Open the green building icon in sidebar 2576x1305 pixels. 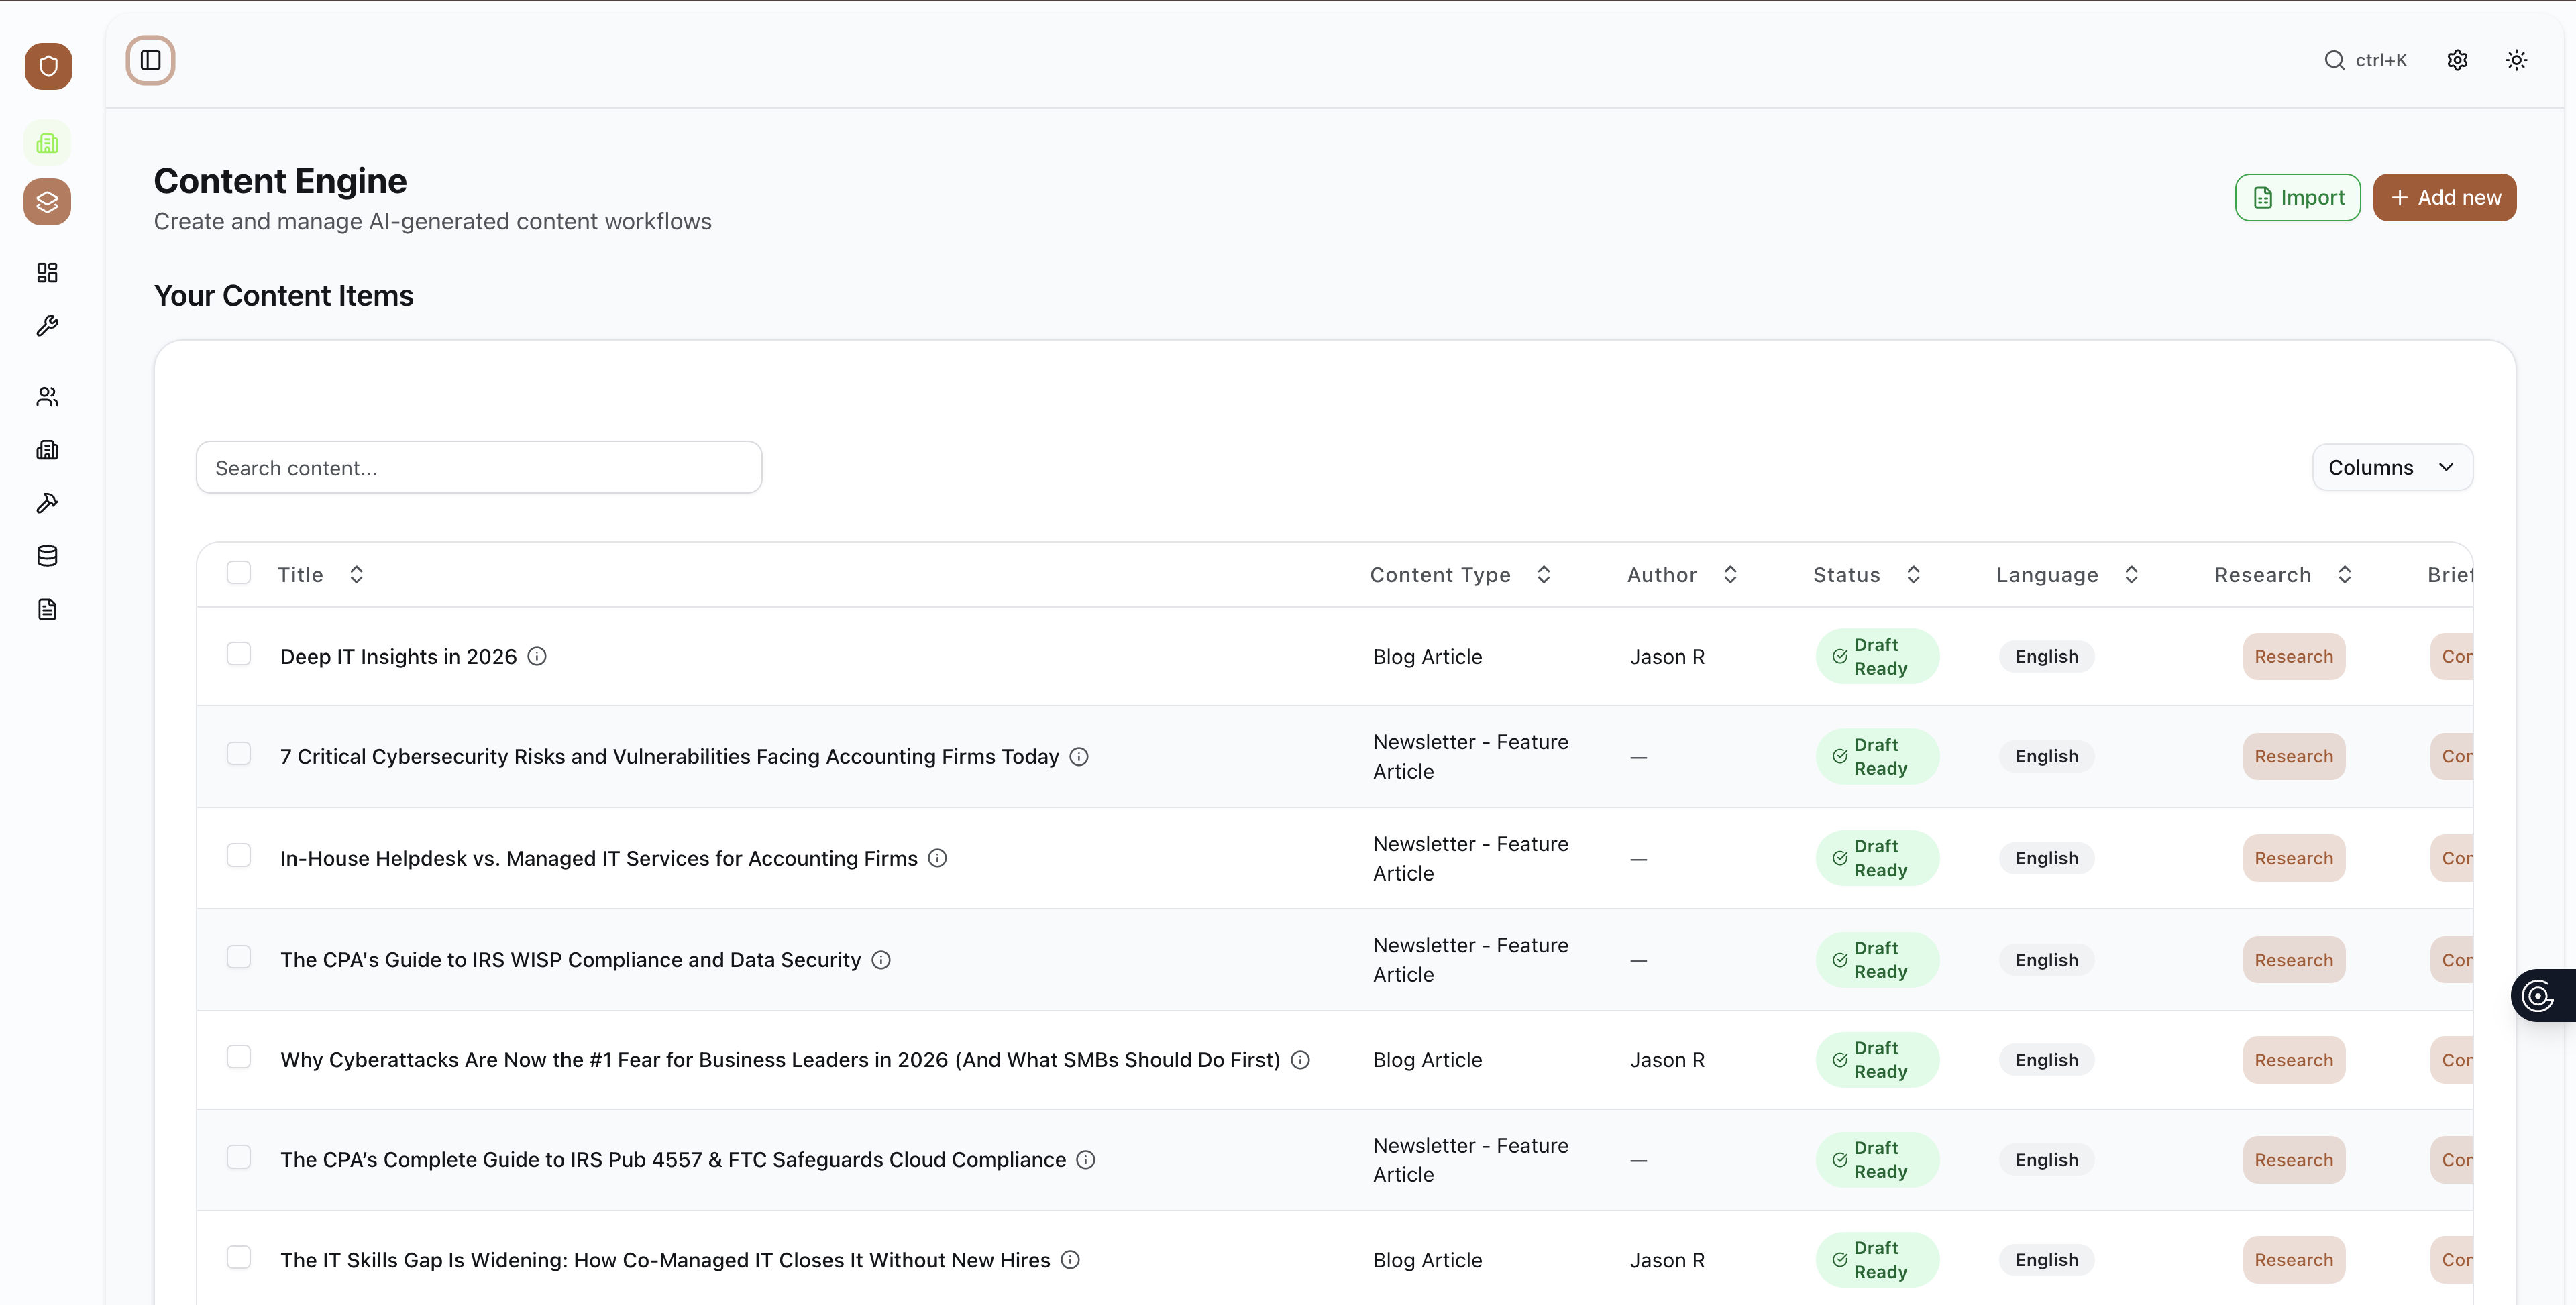point(47,143)
